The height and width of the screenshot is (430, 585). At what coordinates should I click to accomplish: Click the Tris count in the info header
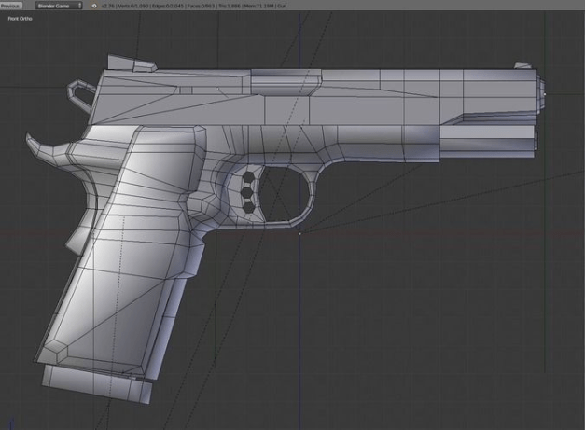[x=229, y=6]
